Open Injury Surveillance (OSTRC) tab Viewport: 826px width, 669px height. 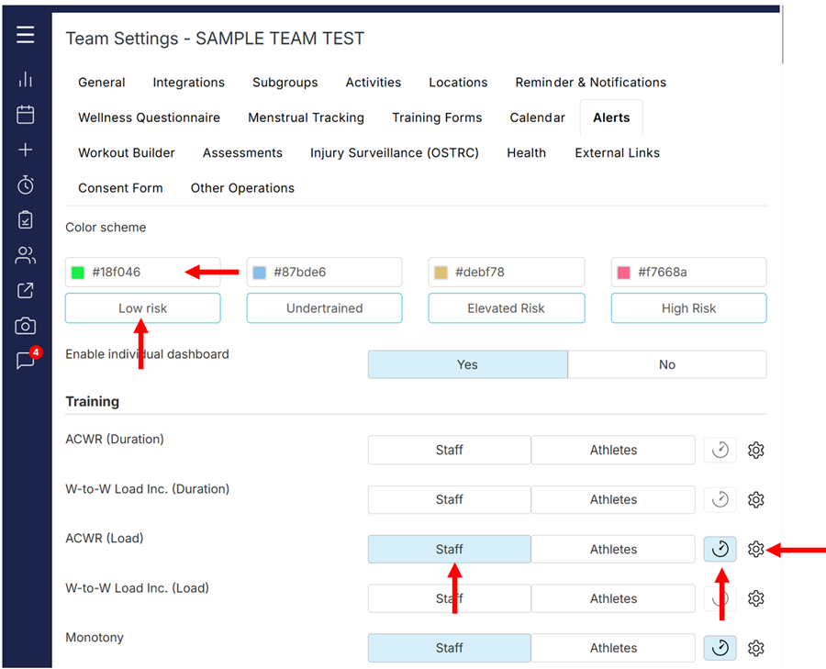pos(394,153)
